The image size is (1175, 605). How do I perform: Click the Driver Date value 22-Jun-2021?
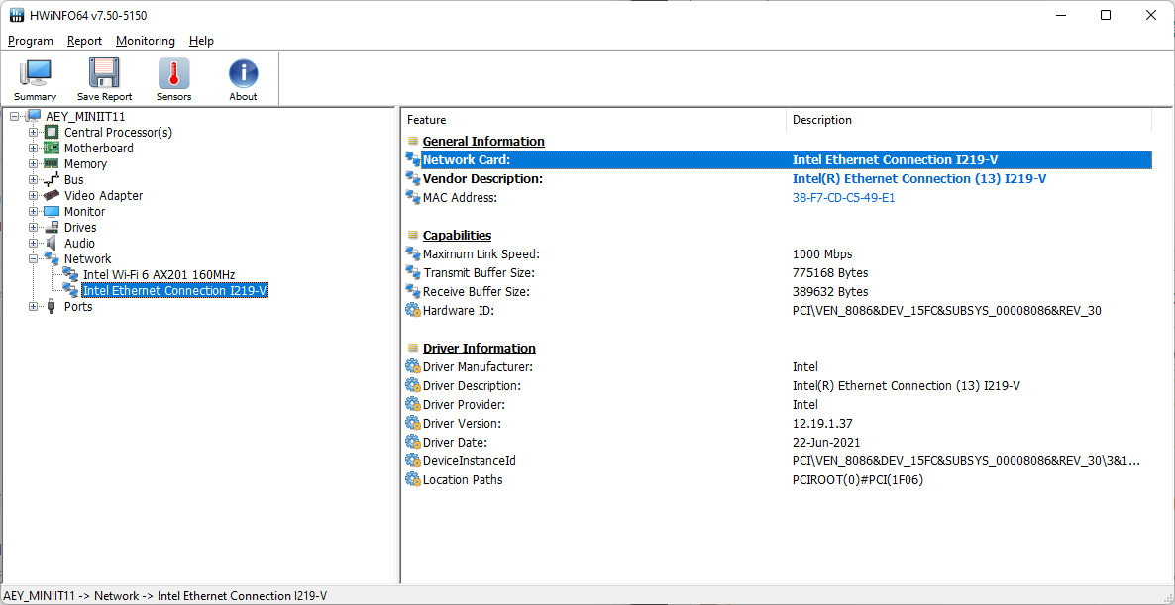[826, 442]
